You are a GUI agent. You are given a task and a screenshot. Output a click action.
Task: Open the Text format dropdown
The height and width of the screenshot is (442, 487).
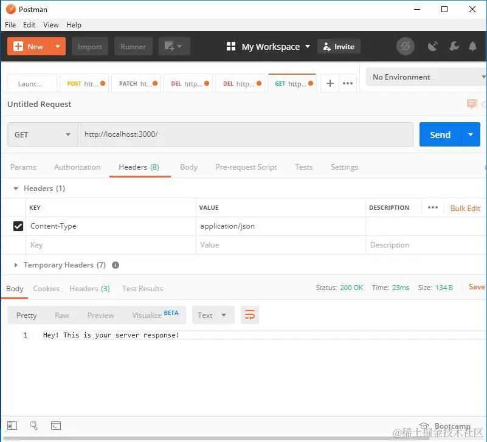213,316
